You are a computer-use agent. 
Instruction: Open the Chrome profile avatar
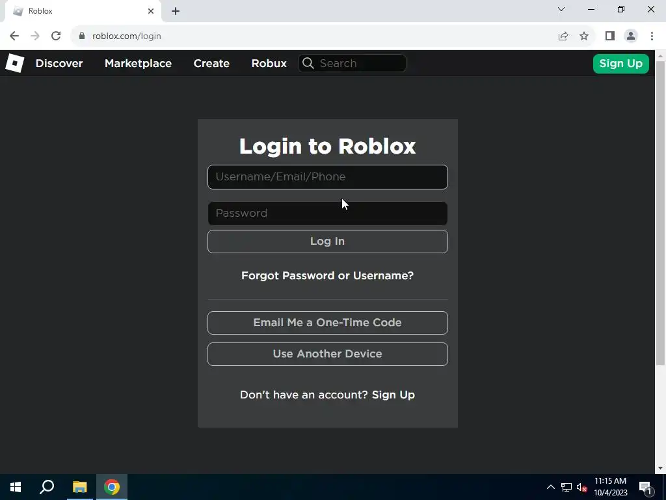tap(631, 36)
